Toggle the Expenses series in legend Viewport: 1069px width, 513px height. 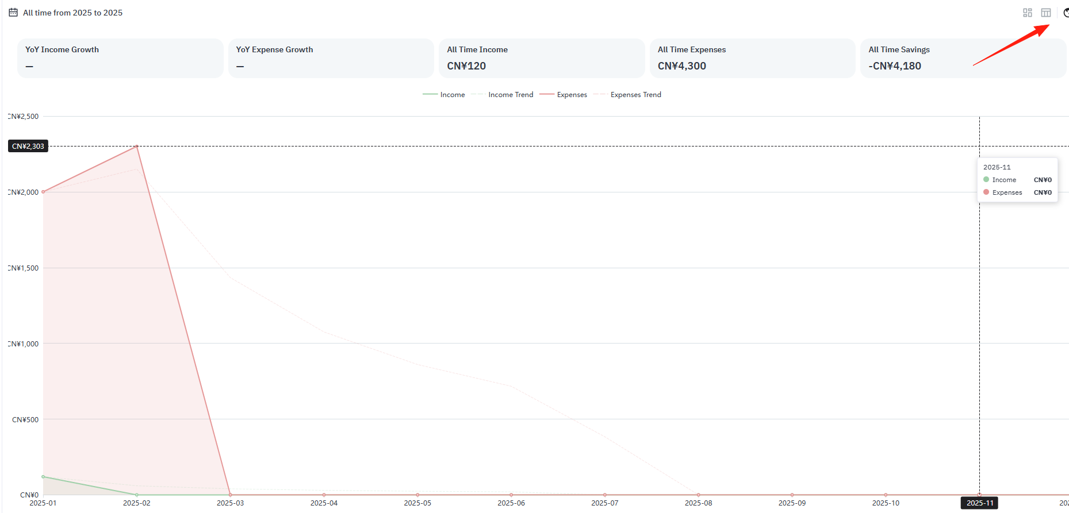pos(563,95)
